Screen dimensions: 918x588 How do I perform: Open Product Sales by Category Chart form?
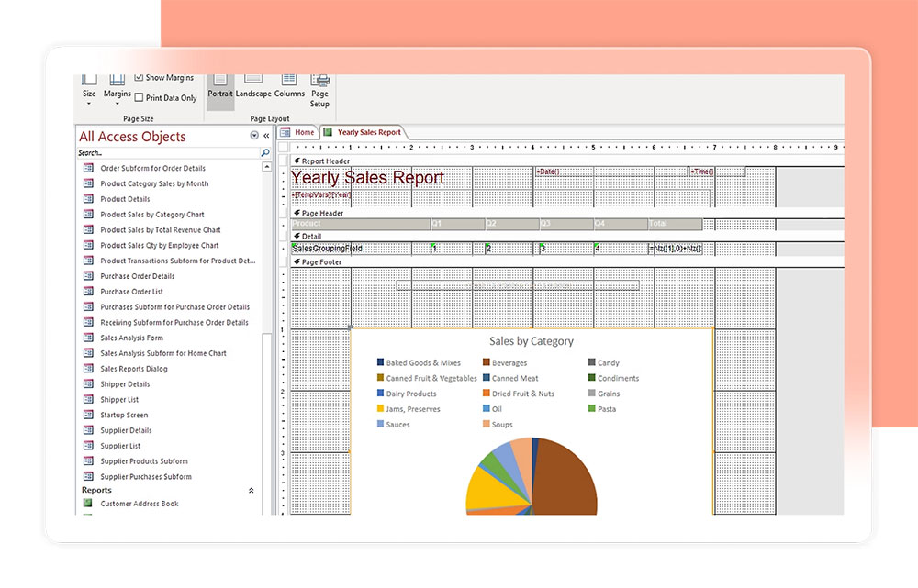click(151, 215)
